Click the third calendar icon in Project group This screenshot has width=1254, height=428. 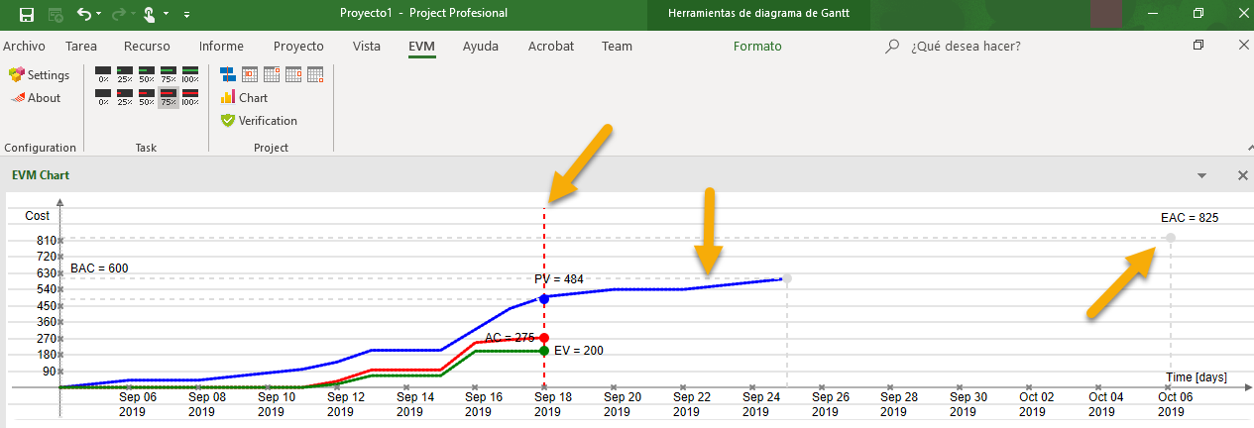click(x=293, y=73)
